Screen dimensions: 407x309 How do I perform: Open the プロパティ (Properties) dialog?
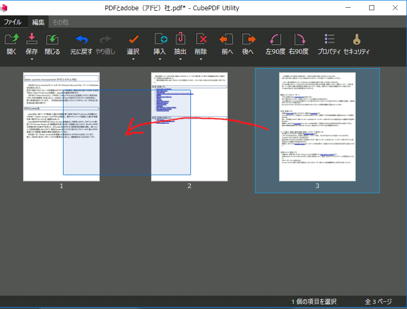pyautogui.click(x=329, y=40)
